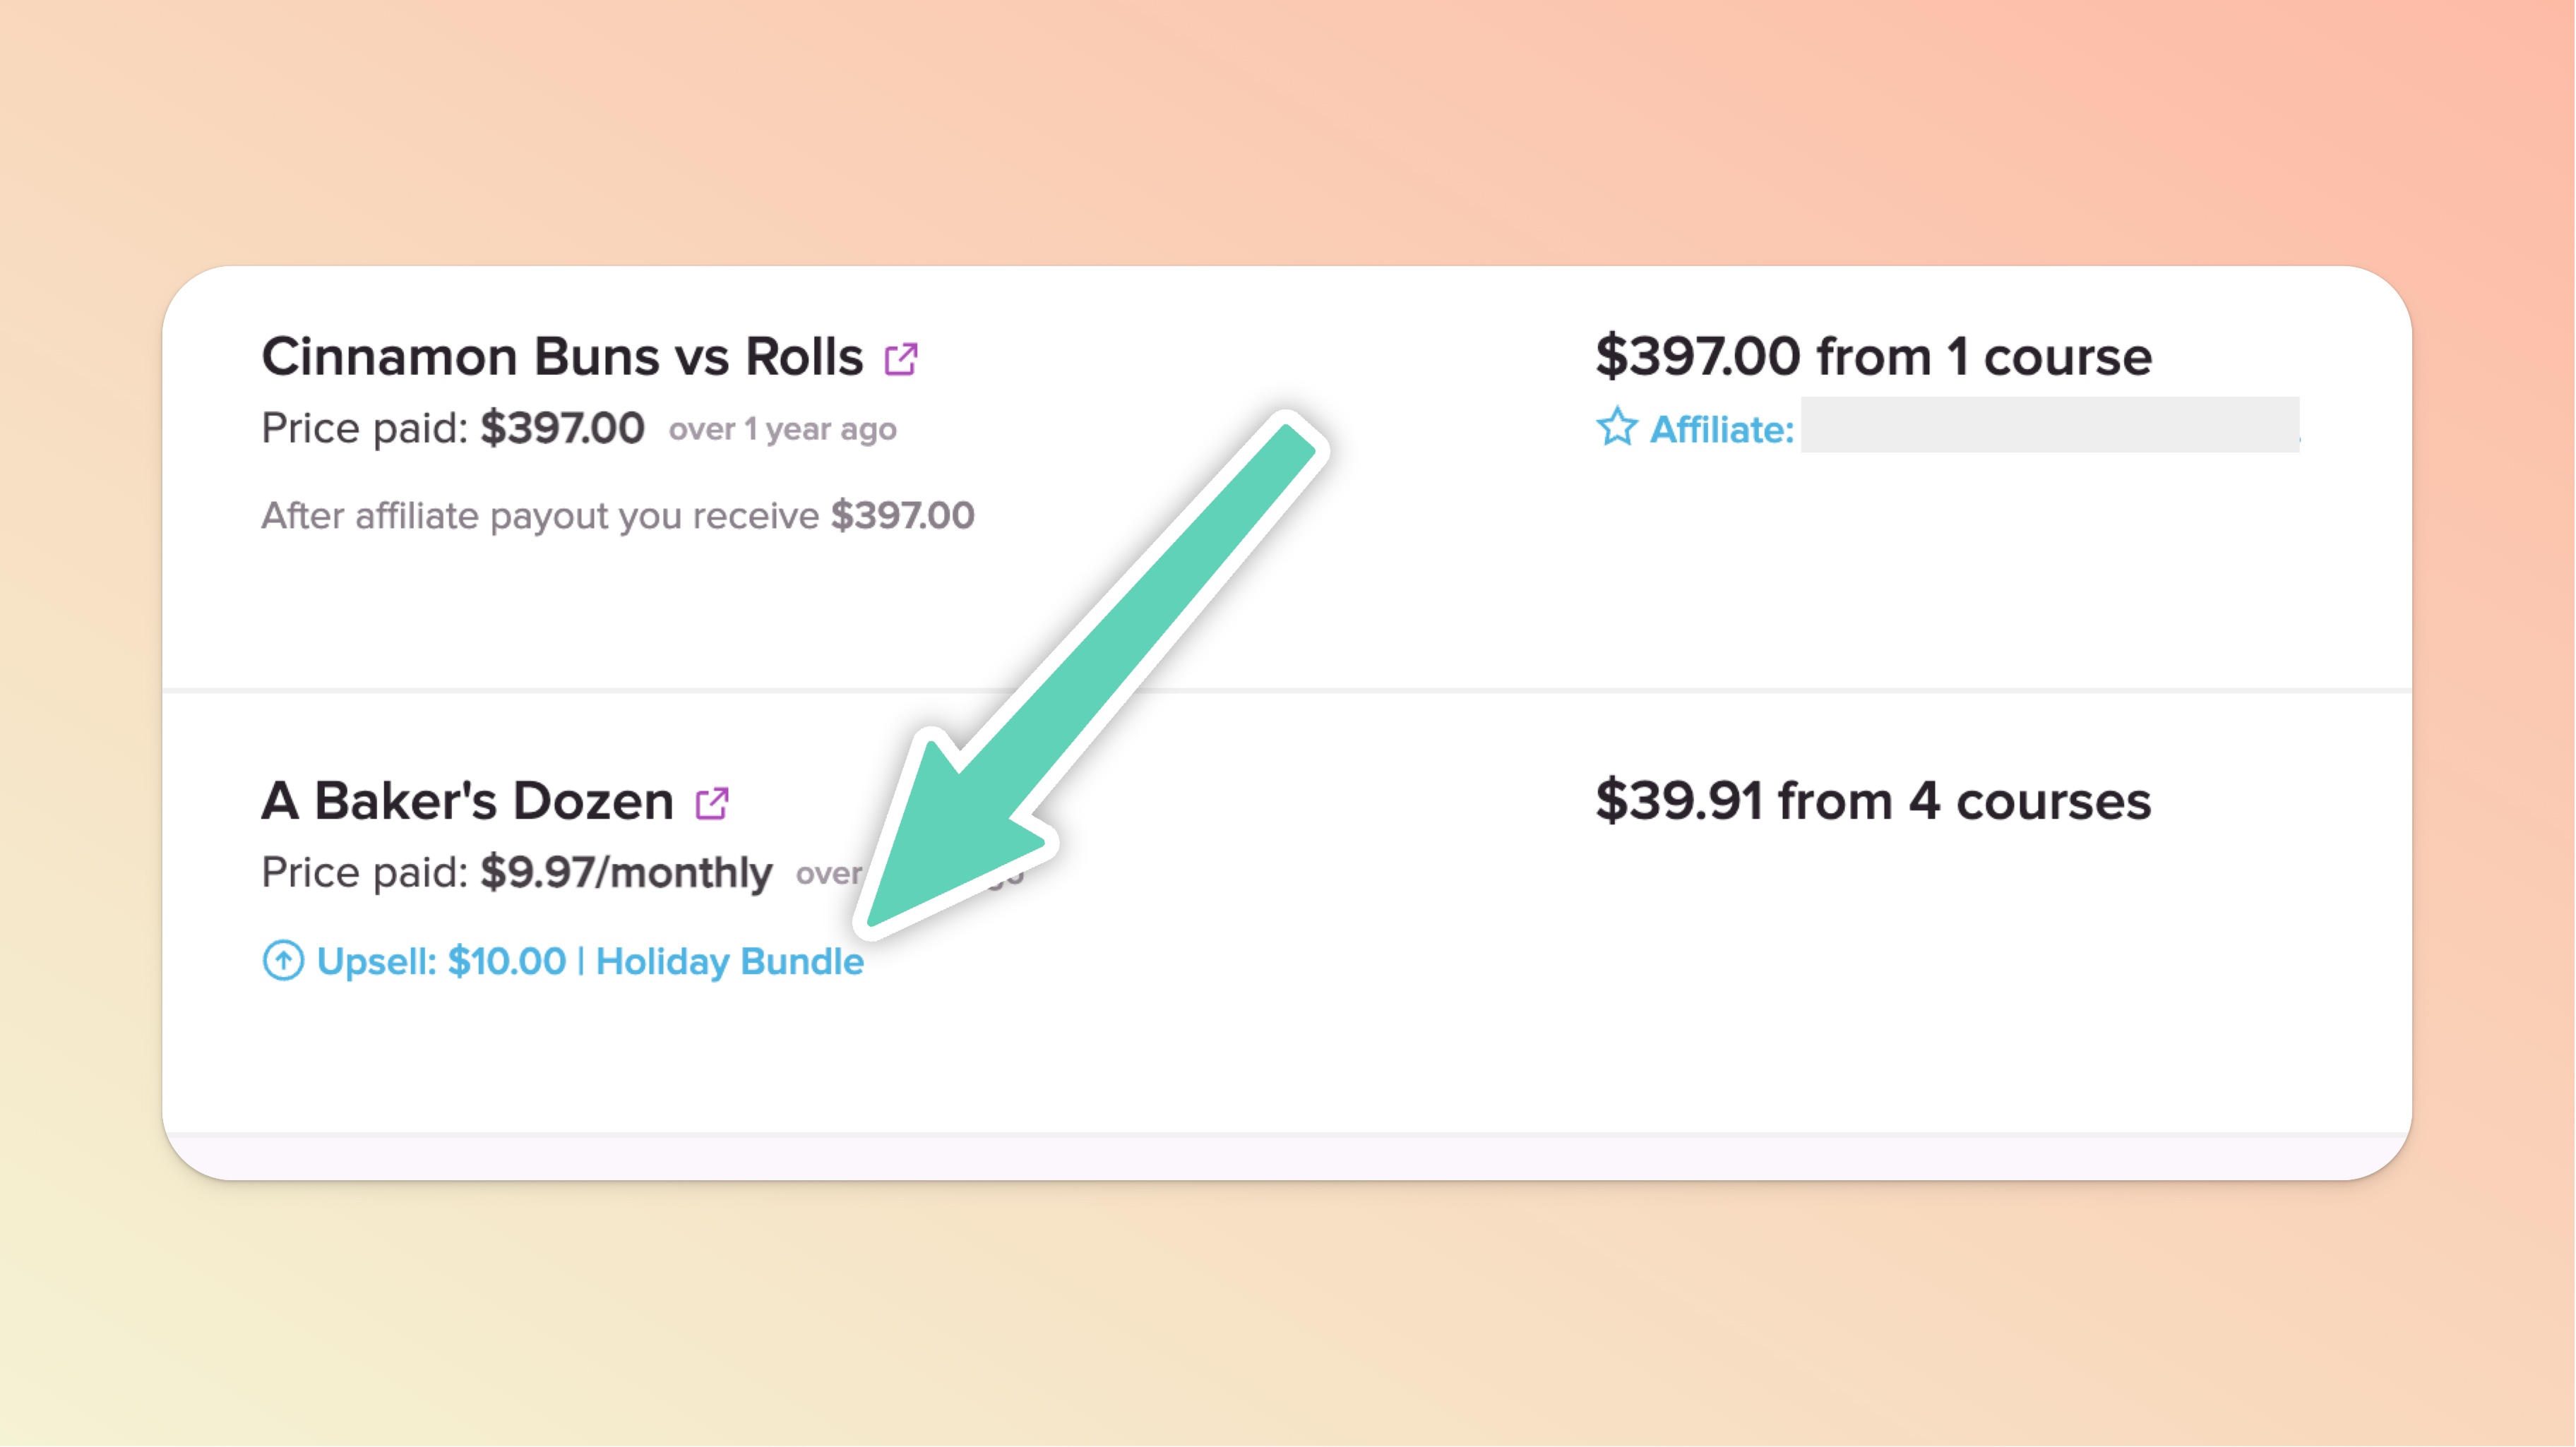
Task: Click the Holiday Bundle link
Action: point(729,961)
